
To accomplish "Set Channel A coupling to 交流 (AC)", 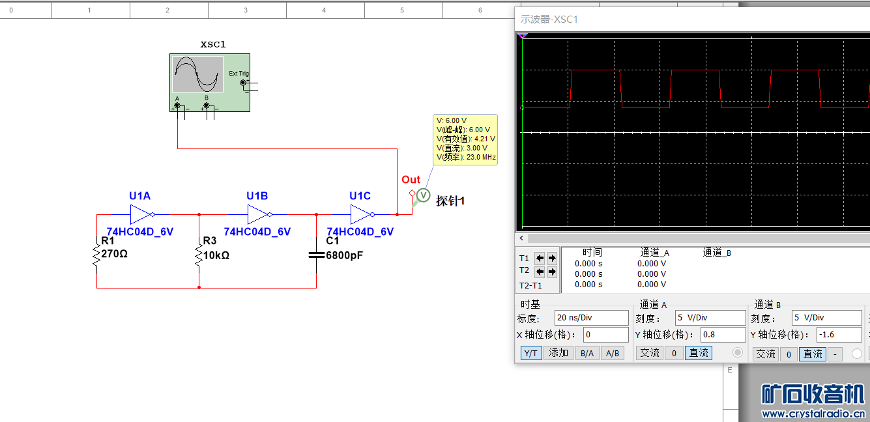I will pos(650,353).
